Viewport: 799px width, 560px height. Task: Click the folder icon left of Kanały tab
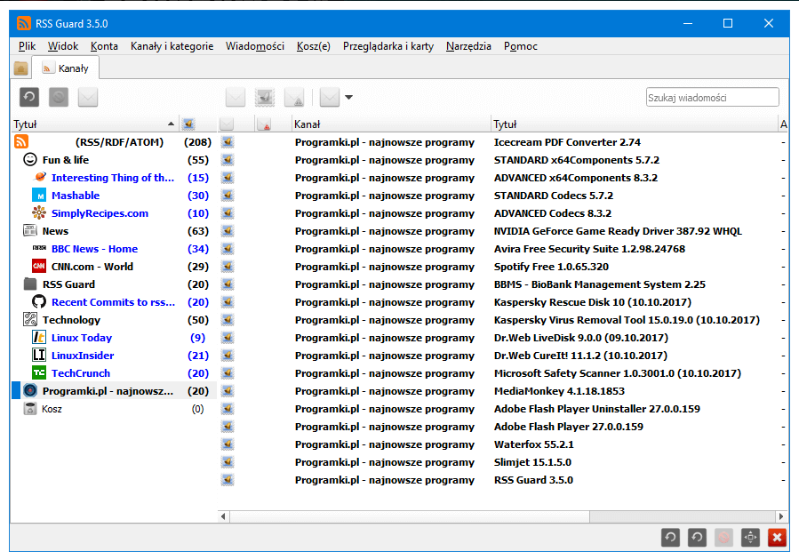click(x=21, y=68)
